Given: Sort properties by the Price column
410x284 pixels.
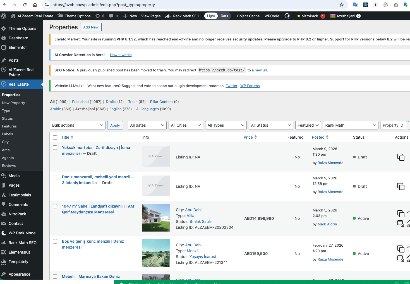Looking at the screenshot, I should [248, 137].
